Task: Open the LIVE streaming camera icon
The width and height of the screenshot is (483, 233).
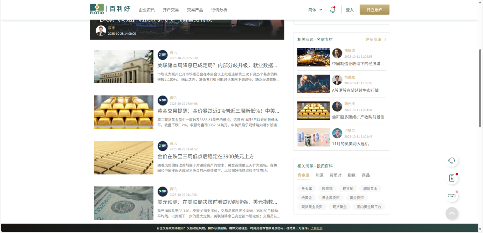Action: [x=451, y=196]
